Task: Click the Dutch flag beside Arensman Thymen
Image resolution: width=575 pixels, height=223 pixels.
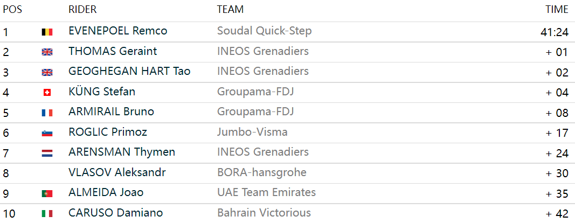Action: click(x=47, y=154)
